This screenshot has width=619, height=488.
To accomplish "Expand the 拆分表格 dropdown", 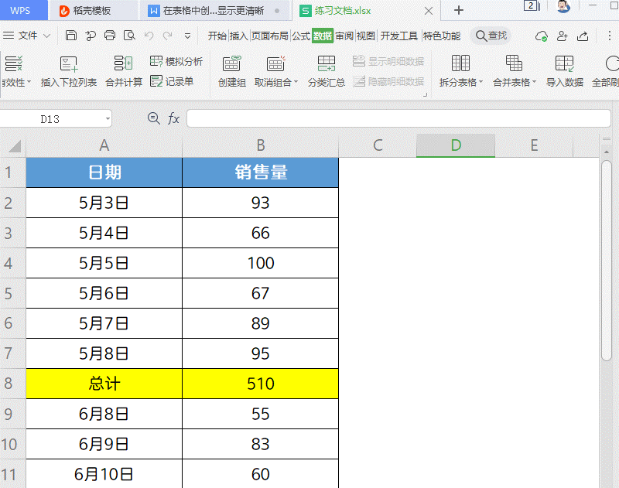I will [x=480, y=83].
